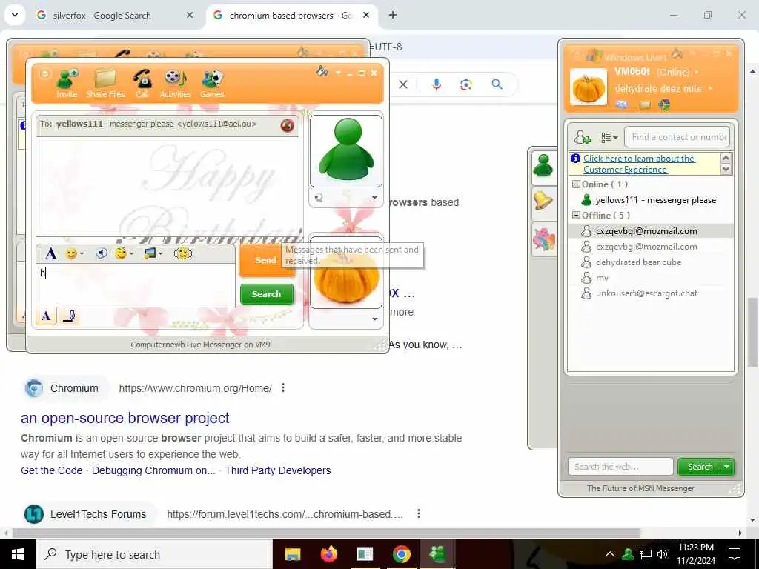Image resolution: width=759 pixels, height=569 pixels.
Task: Click into the message text input box
Action: point(136,285)
